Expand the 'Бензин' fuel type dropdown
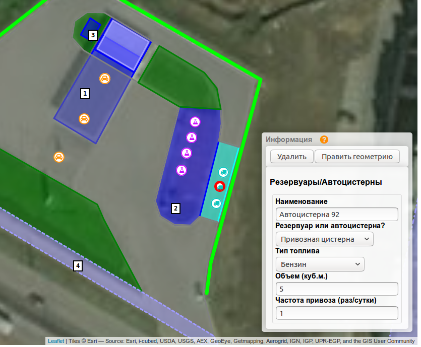 click(x=320, y=264)
